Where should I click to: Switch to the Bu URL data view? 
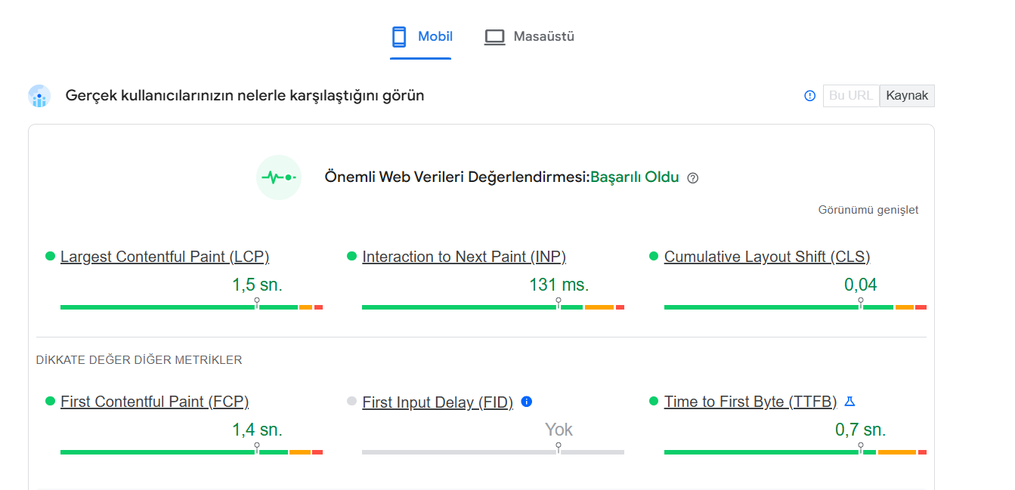[x=851, y=96]
